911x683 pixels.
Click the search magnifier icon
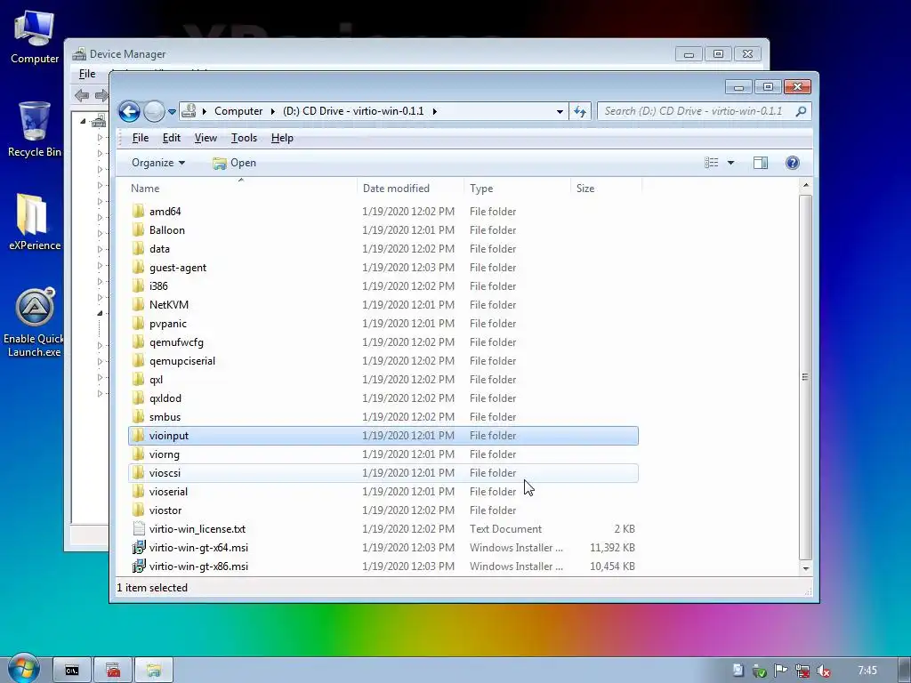(x=802, y=111)
